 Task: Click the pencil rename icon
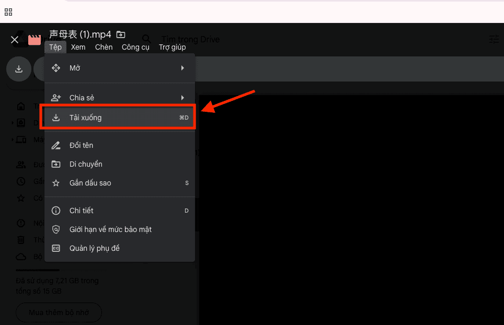[x=56, y=145]
